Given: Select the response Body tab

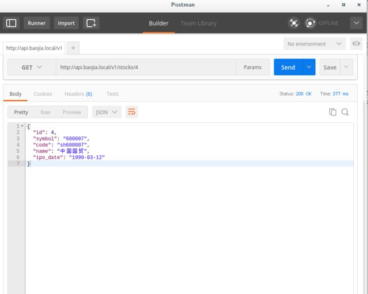Looking at the screenshot, I should coord(15,93).
